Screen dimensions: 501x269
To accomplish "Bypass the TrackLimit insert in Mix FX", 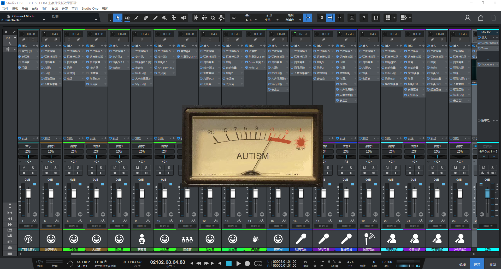I will coord(480,64).
